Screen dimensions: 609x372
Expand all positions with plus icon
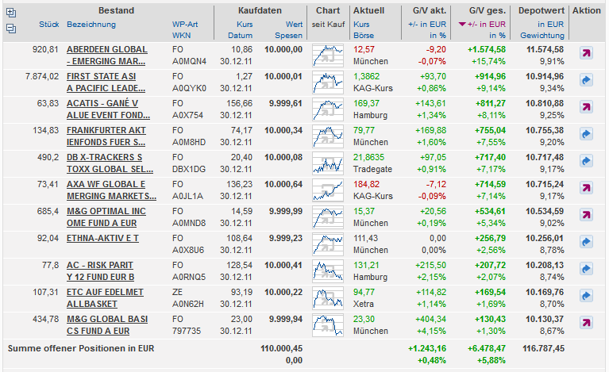tap(10, 12)
